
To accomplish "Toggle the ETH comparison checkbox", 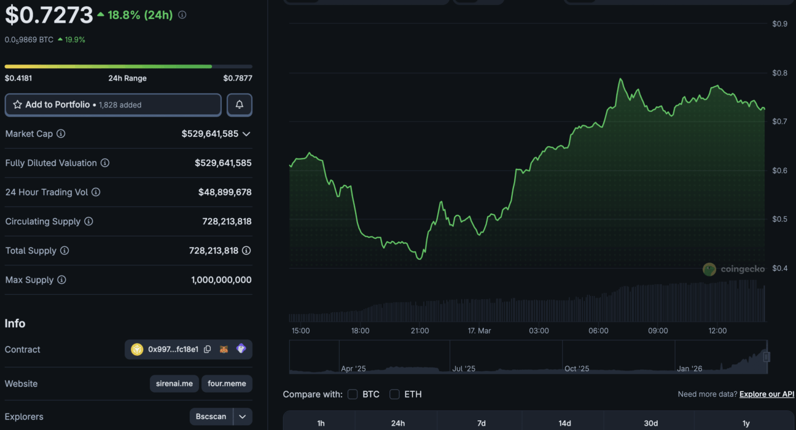I will coord(394,394).
